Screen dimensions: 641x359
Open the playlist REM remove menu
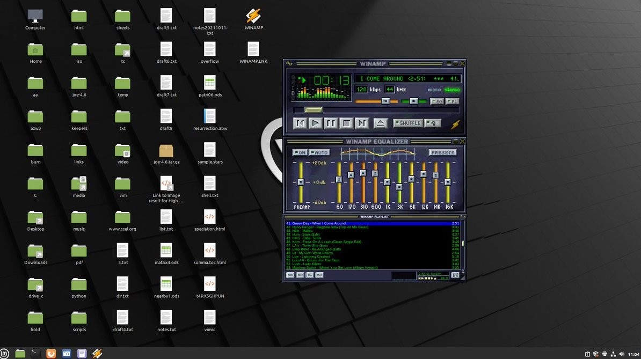(x=300, y=275)
